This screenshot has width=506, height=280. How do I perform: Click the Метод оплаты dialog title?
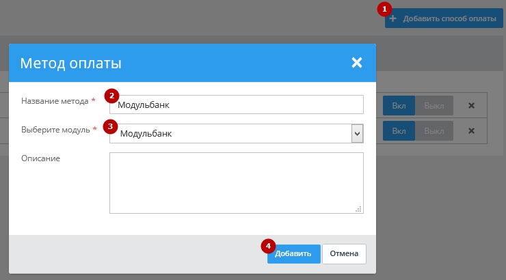pyautogui.click(x=71, y=64)
